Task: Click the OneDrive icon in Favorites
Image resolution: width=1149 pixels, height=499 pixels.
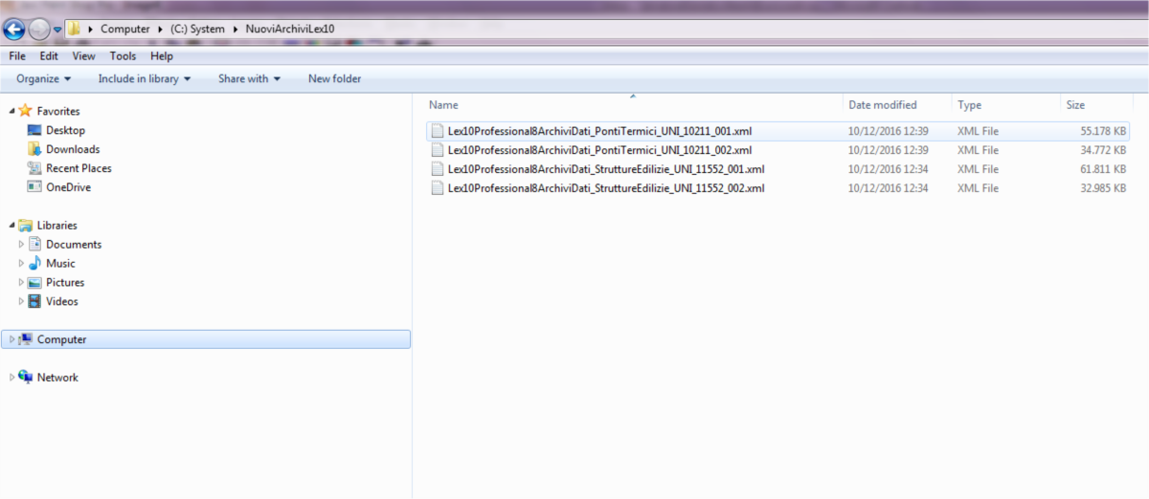Action: click(x=34, y=187)
